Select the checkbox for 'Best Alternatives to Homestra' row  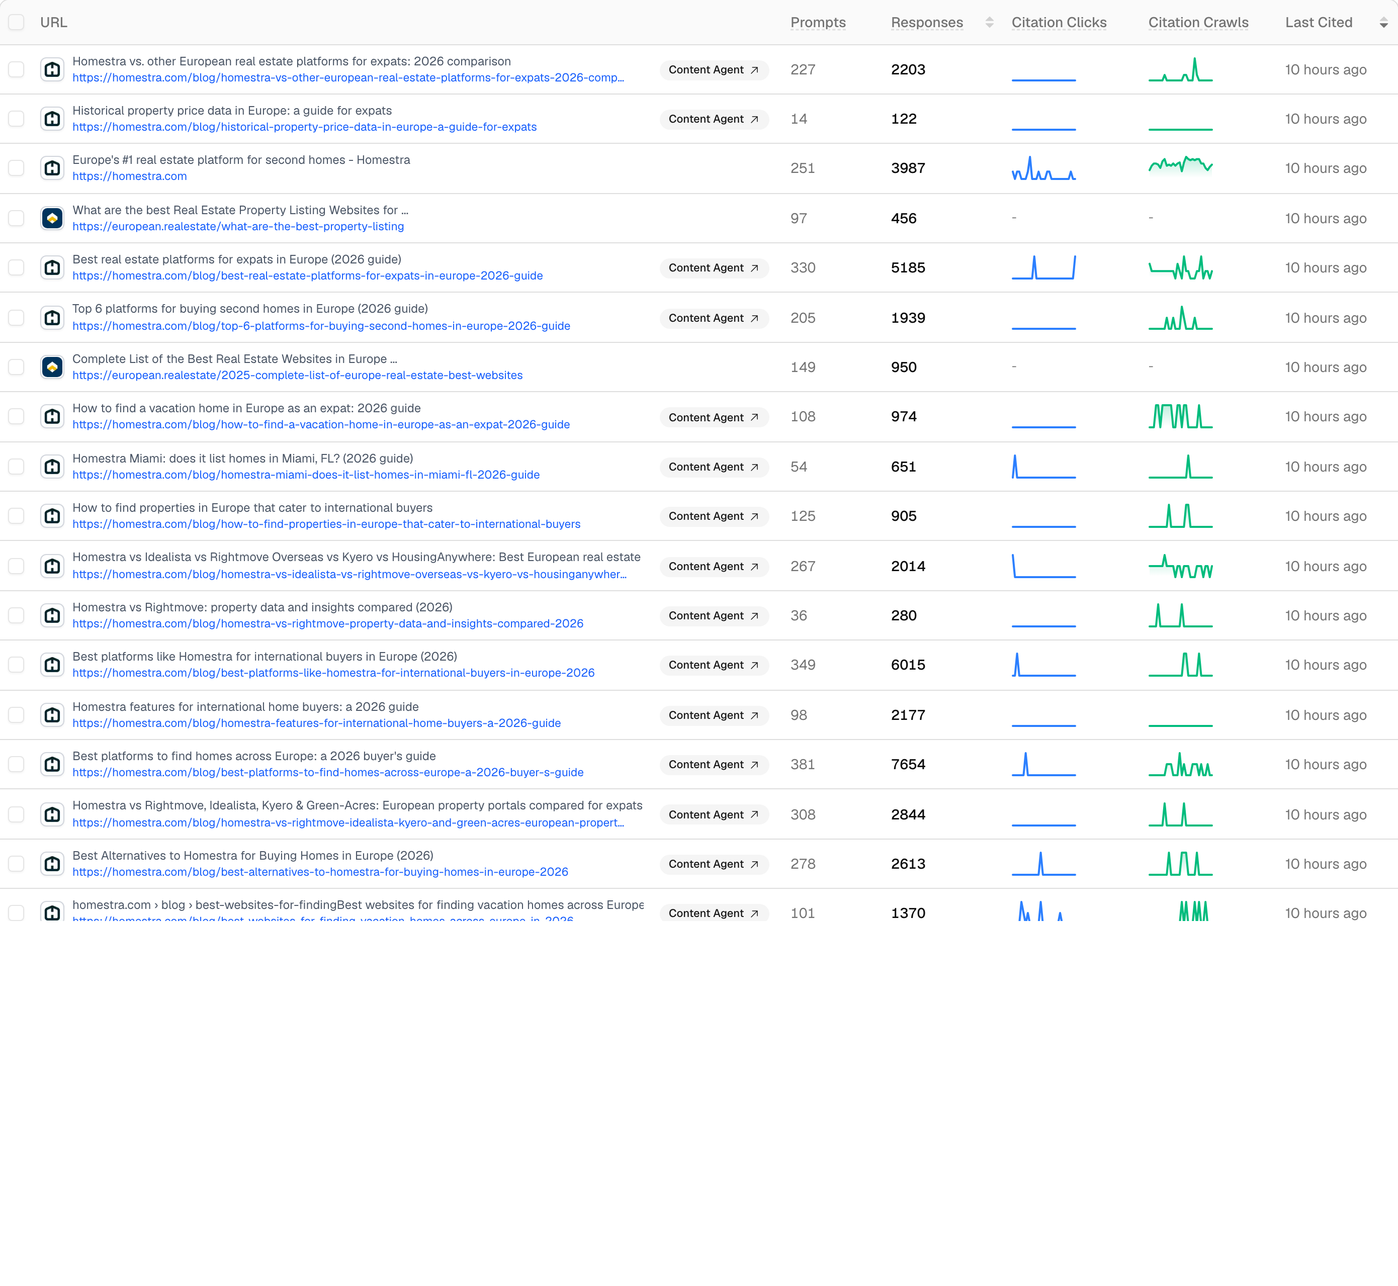tap(17, 864)
